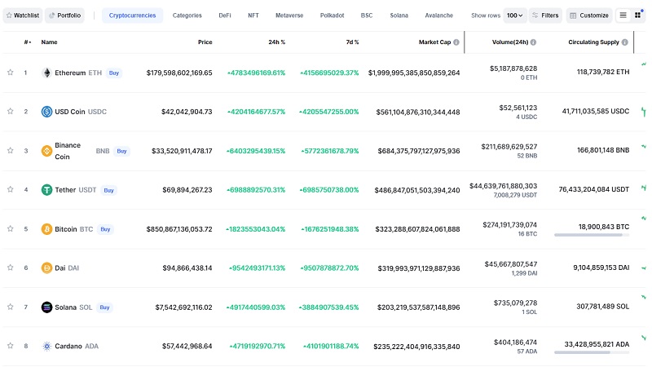The width and height of the screenshot is (652, 367).
Task: Click Dai 24h change 9542493171.13%
Action: 258,268
